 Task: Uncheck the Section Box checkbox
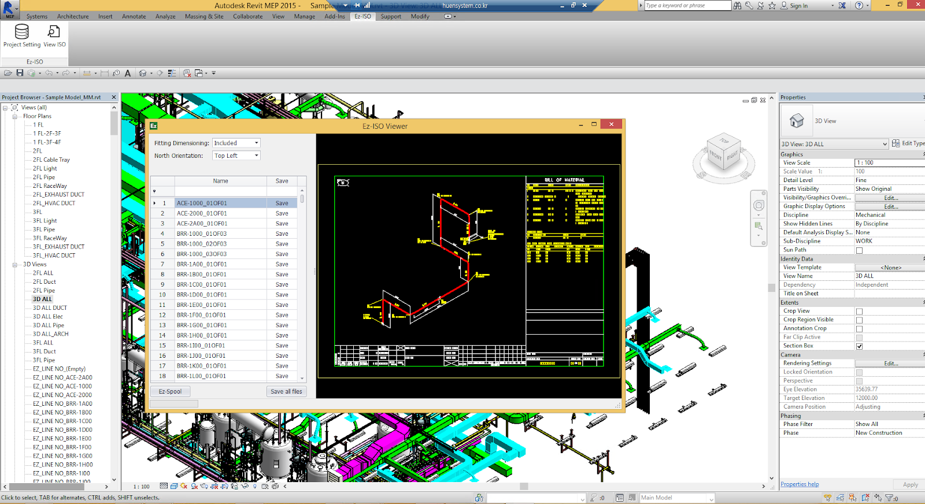[859, 346]
